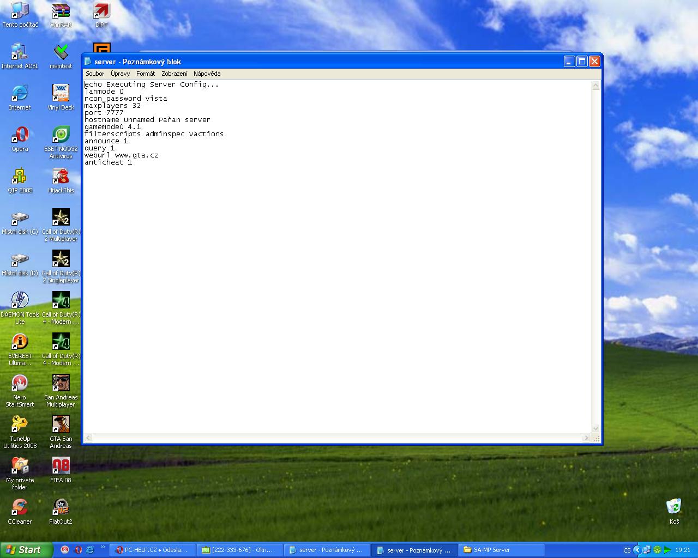
Task: Select the DAEMON Tools Lite icon
Action: (20, 308)
